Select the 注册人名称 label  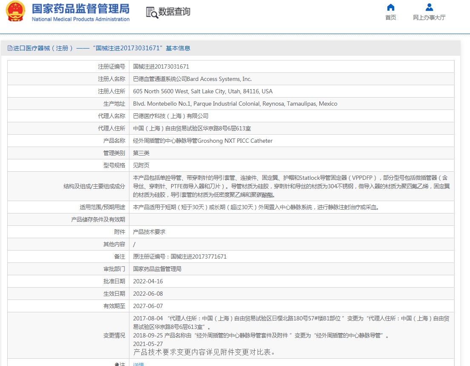112,79
